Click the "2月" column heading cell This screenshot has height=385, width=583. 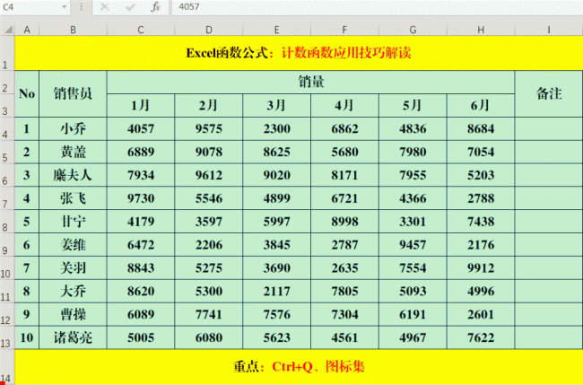pyautogui.click(x=209, y=106)
